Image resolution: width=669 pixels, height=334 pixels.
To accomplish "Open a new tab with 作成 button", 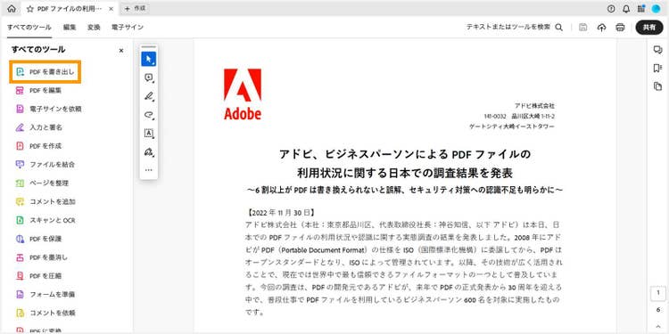I will click(135, 9).
